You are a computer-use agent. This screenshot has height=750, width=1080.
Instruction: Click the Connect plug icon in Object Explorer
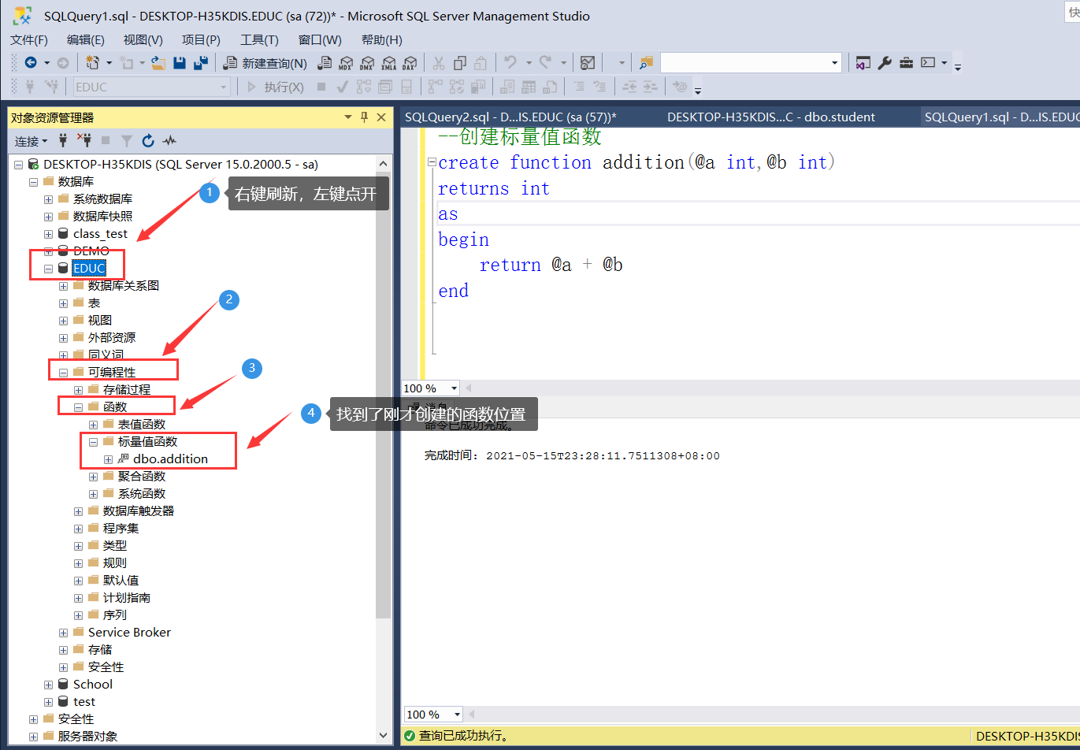point(64,141)
